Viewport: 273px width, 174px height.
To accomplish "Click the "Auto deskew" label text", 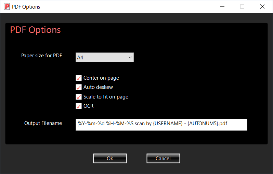I will (98, 87).
